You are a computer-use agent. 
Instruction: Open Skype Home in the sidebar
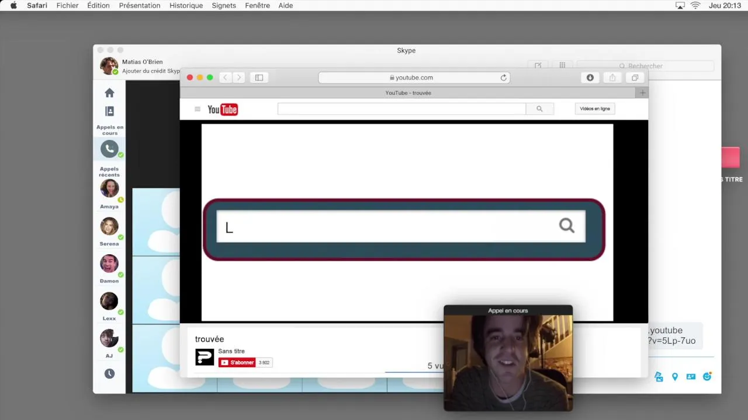click(109, 93)
